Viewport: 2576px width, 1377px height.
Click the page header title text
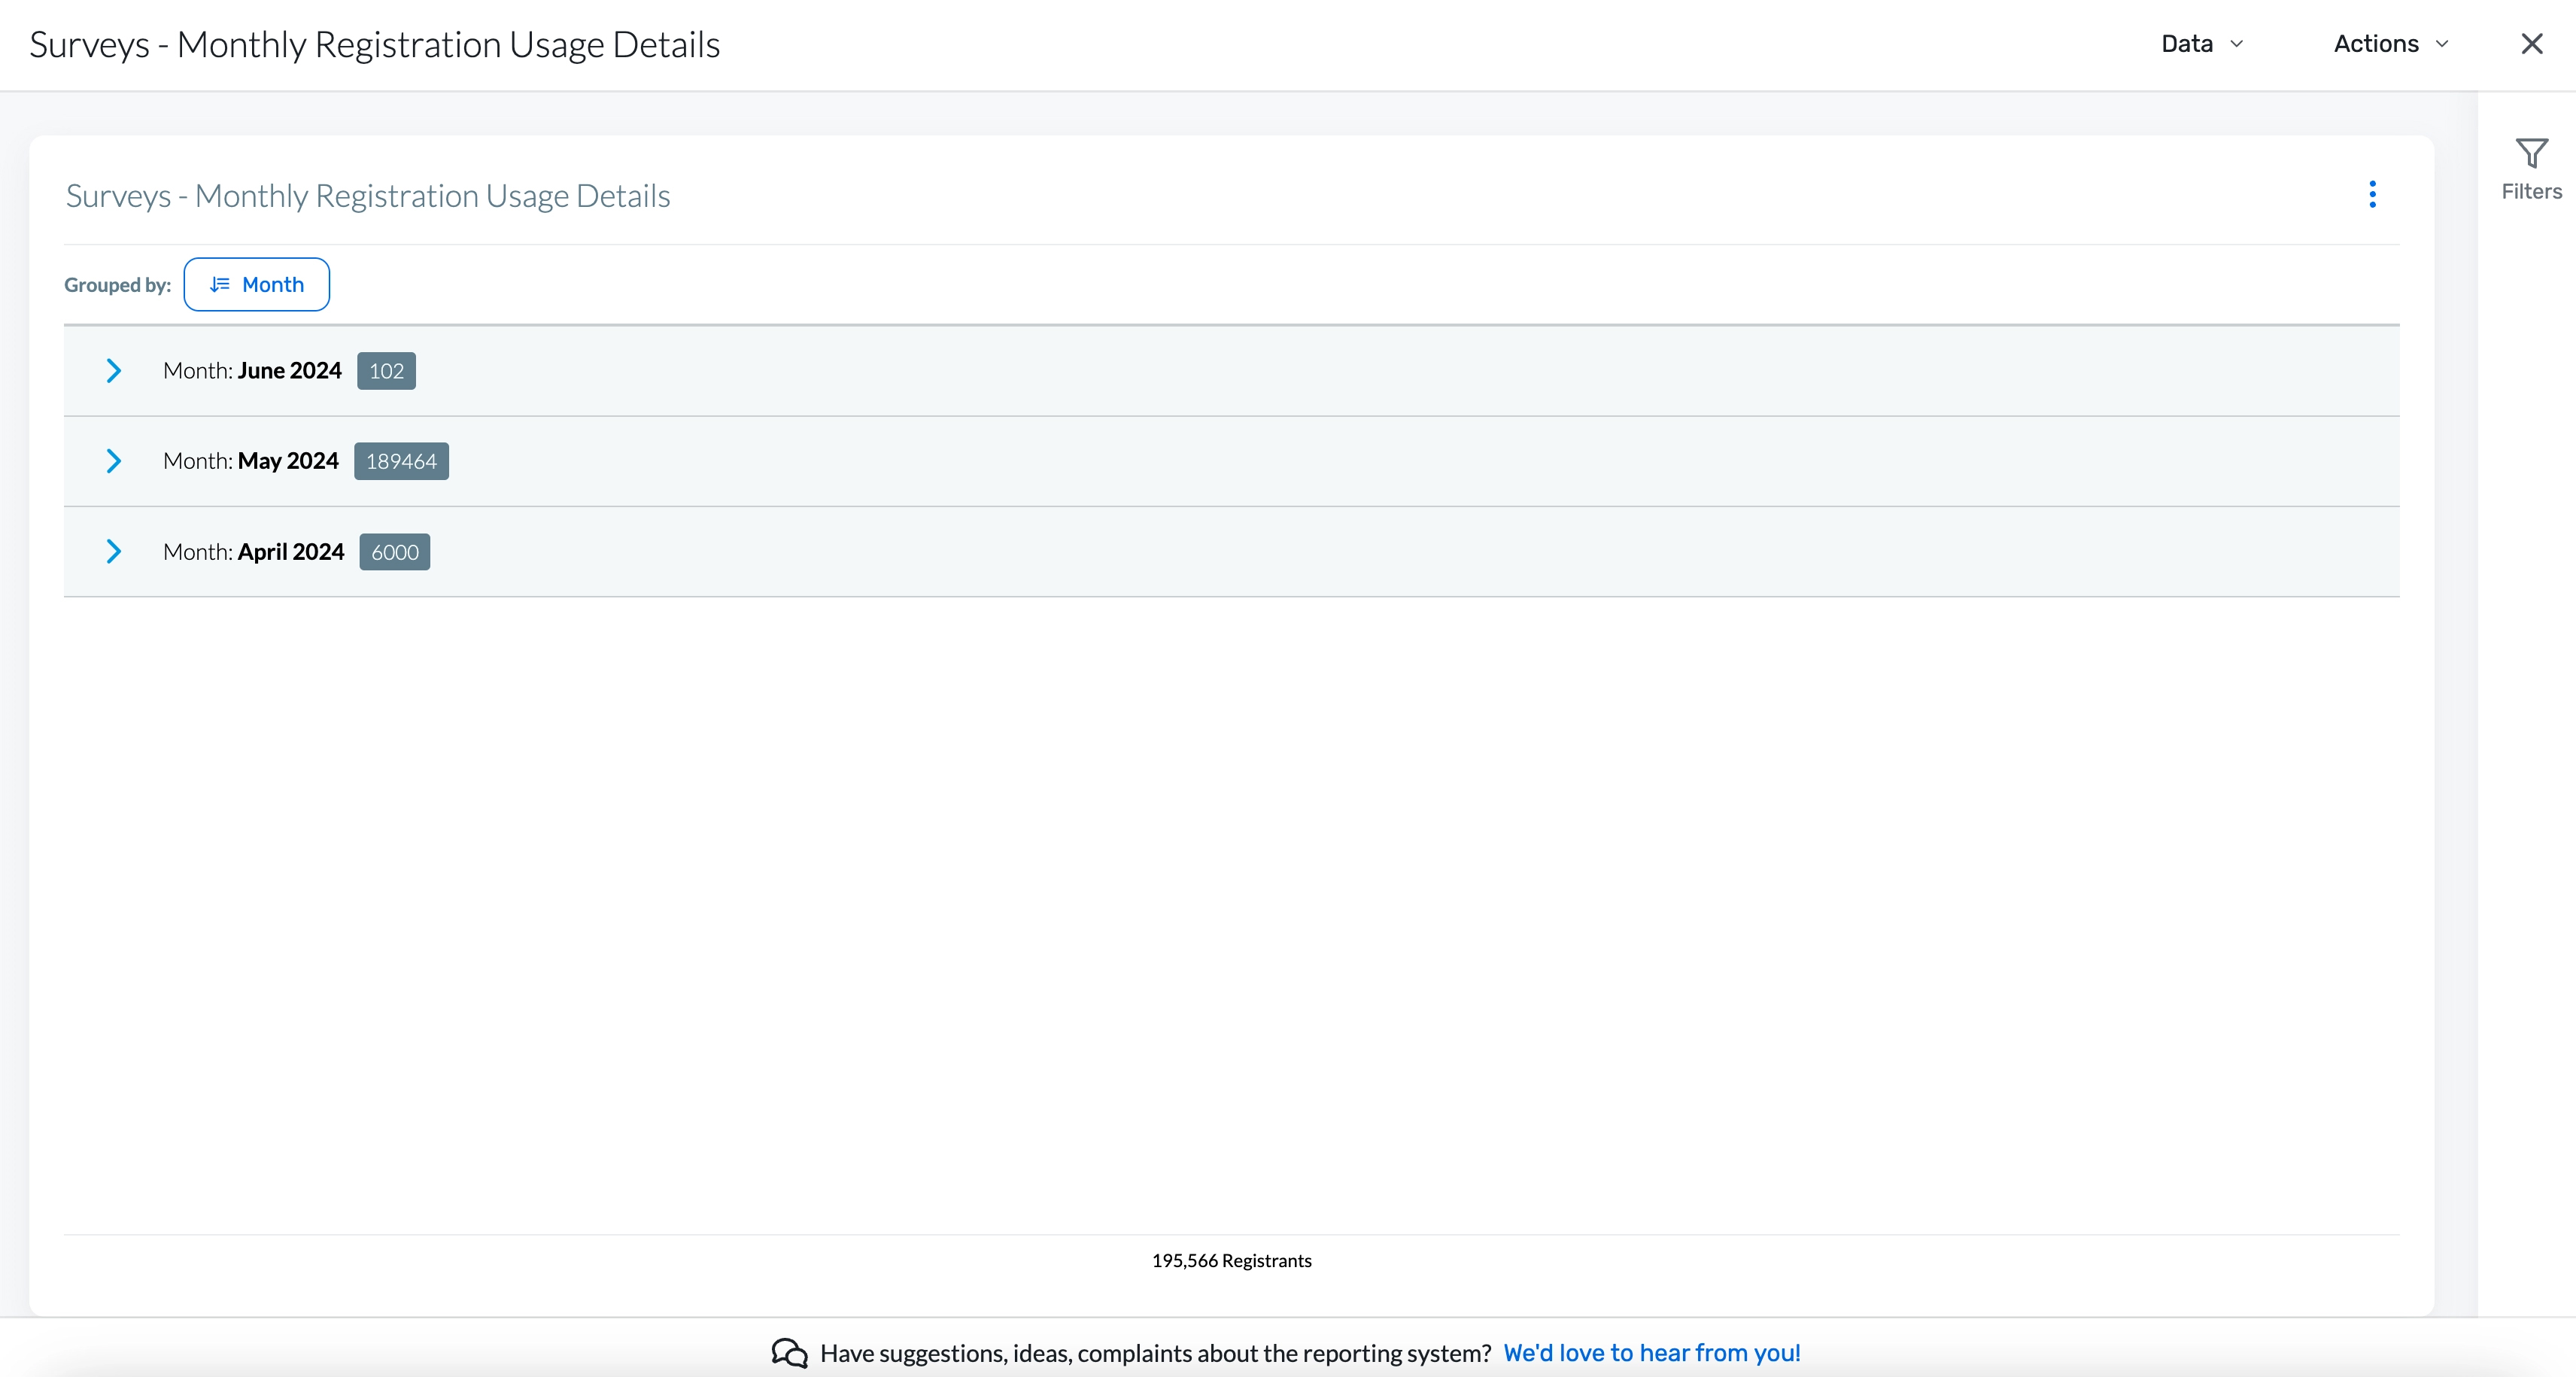click(375, 45)
